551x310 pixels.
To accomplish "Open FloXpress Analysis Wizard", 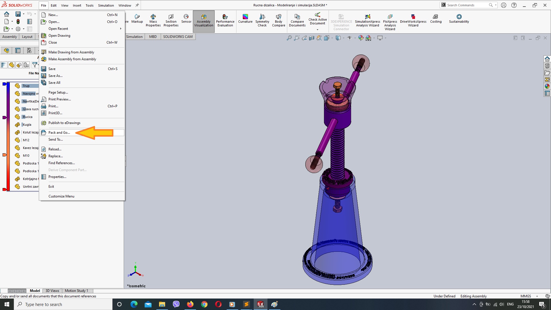I will point(390,22).
